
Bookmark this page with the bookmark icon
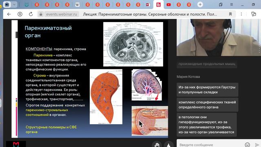coord(230,14)
